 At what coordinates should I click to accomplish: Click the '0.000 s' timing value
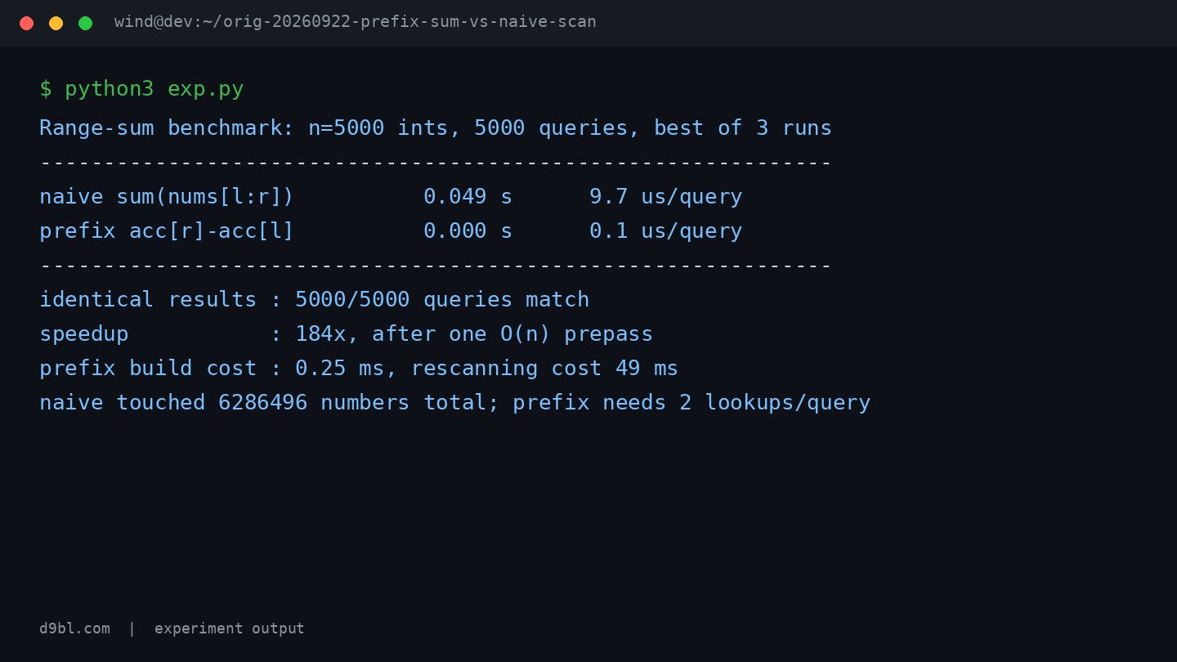[468, 231]
